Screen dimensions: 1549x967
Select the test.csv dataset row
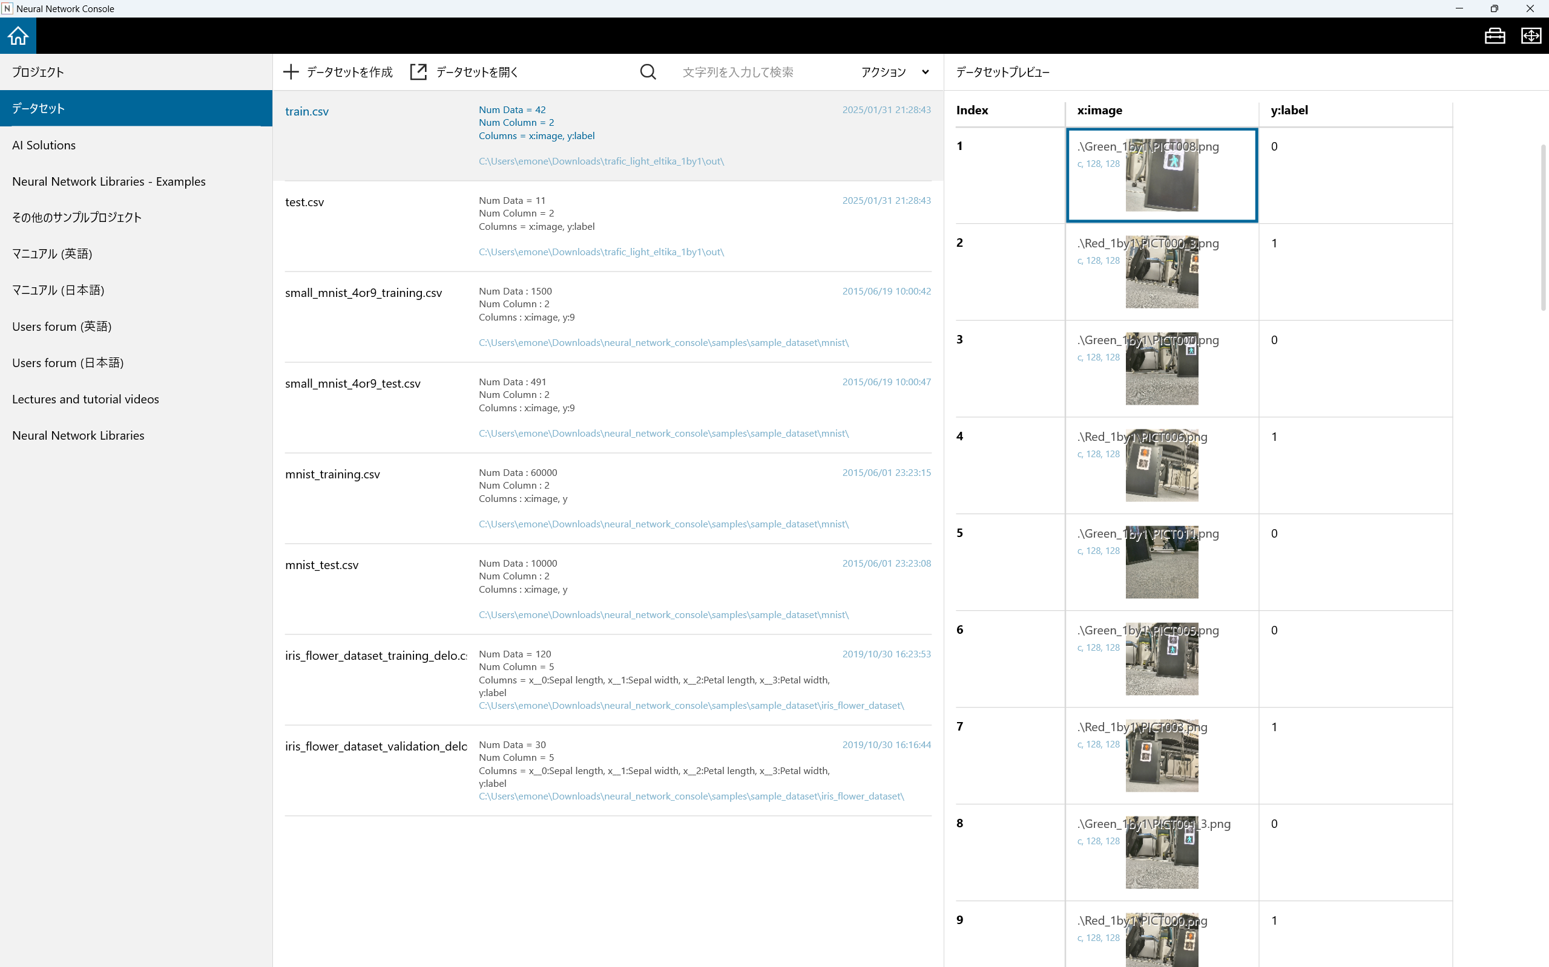[304, 202]
